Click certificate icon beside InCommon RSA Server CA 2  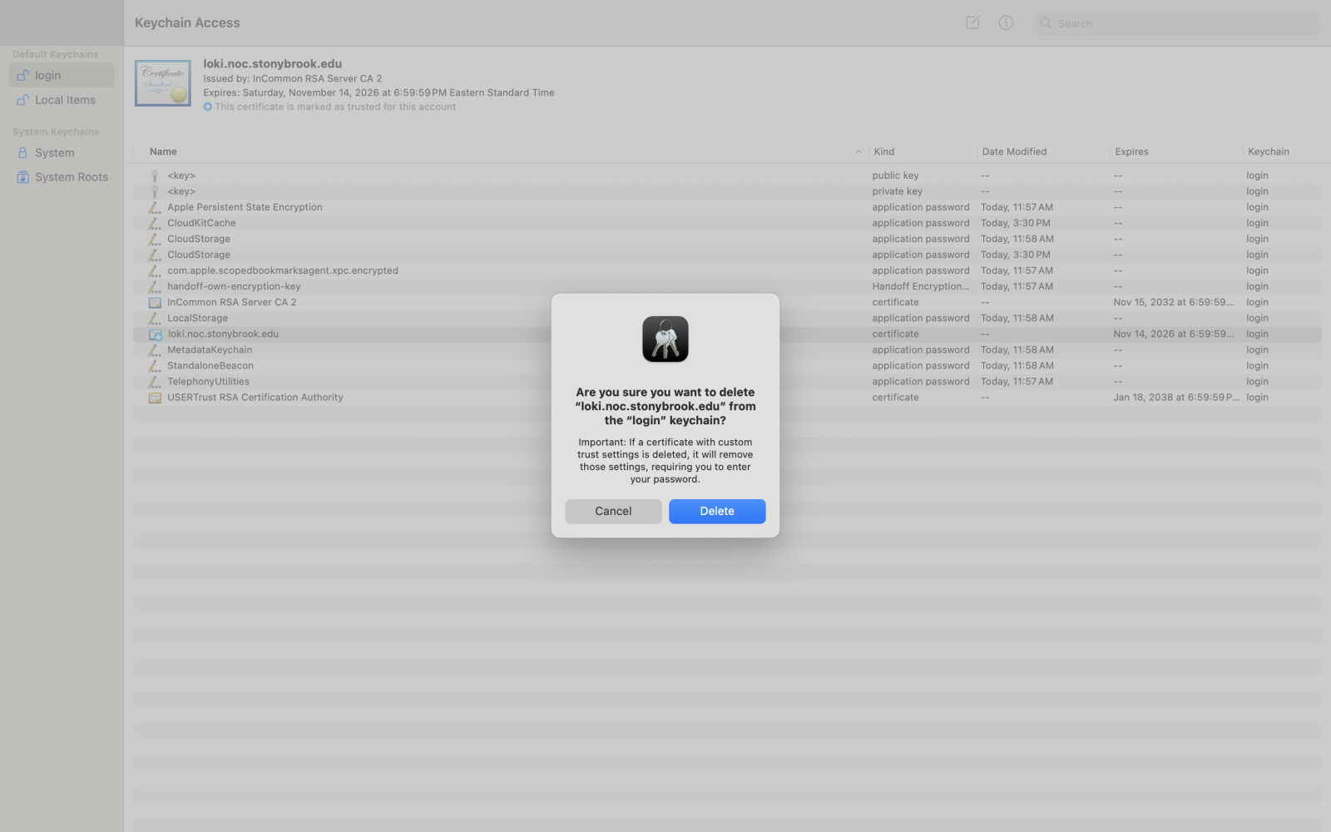(x=155, y=302)
